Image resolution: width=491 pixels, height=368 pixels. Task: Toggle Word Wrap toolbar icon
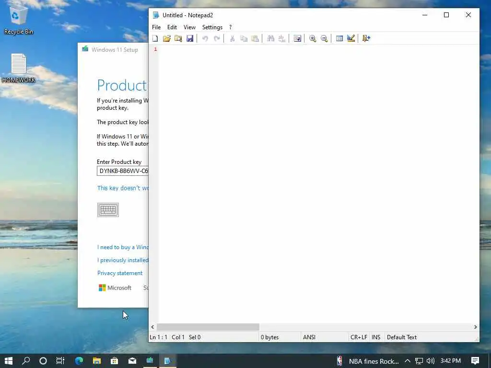[x=297, y=38]
